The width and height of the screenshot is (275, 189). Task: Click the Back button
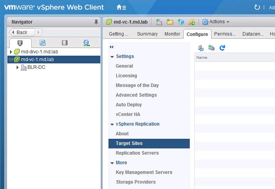[22, 32]
